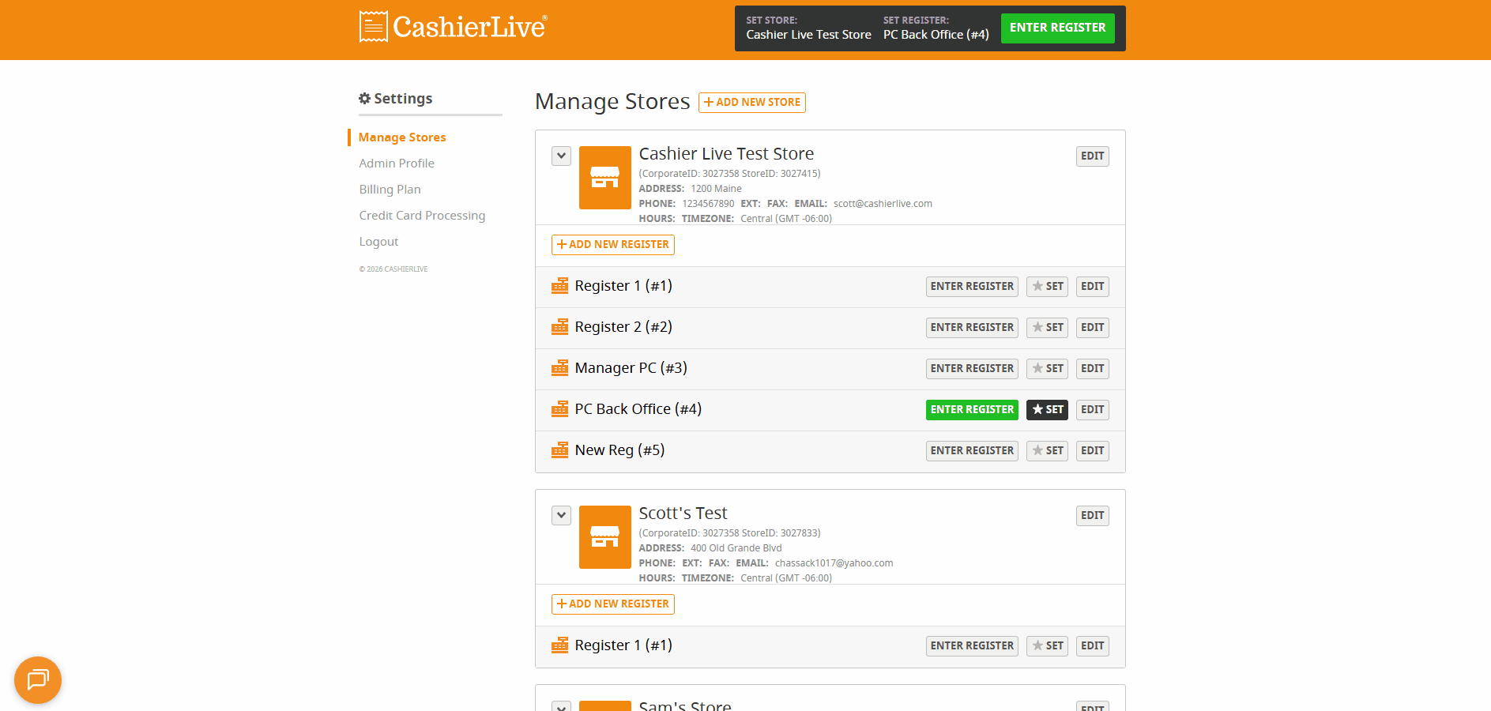
Task: Open Admin Profile settings
Action: point(397,164)
